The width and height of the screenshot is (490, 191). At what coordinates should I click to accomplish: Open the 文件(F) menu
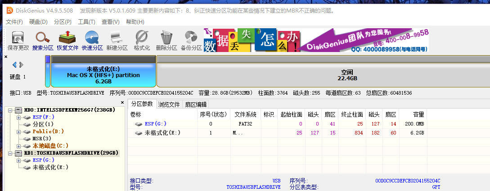(x=14, y=22)
